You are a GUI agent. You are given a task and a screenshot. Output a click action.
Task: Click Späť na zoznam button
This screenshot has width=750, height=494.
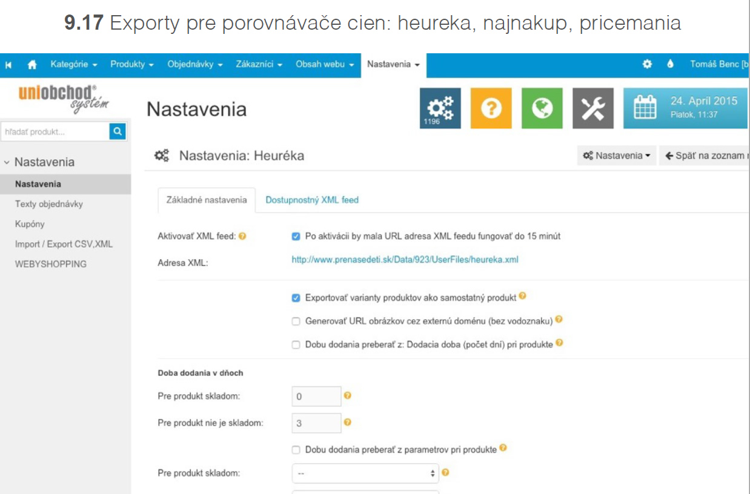coord(705,156)
